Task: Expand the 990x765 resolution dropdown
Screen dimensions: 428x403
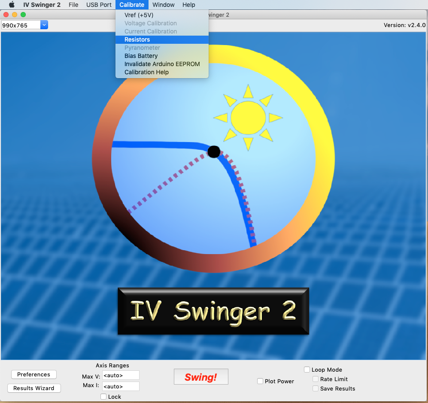Action: click(x=44, y=25)
